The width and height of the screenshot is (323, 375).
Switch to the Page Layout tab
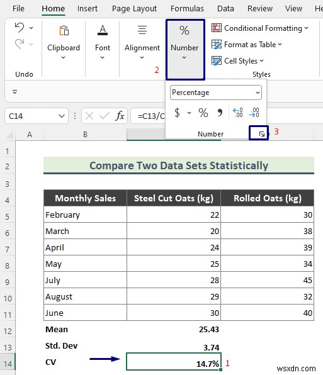click(134, 9)
